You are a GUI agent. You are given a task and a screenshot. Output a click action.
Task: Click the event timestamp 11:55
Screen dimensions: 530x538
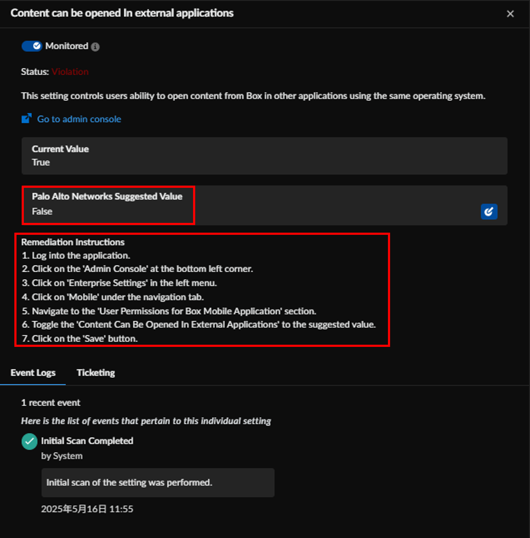point(121,509)
